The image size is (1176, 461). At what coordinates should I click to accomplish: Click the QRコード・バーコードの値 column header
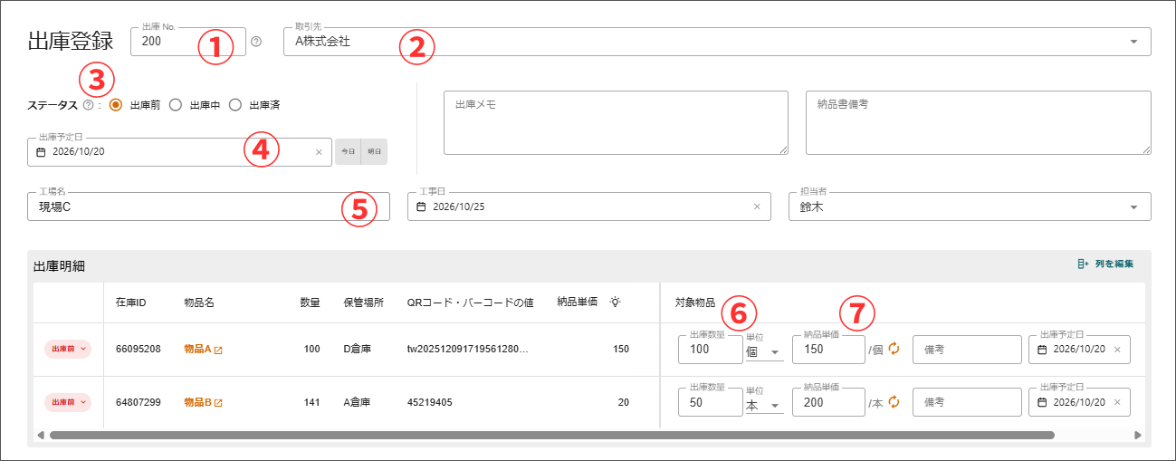[470, 303]
